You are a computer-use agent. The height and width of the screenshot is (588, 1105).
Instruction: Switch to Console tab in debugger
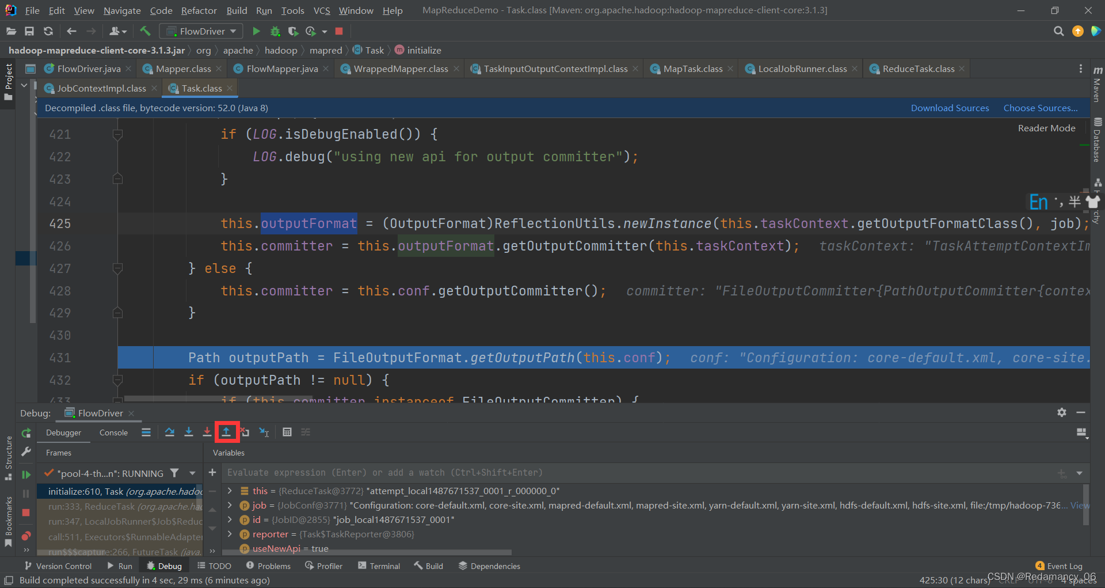[113, 433]
